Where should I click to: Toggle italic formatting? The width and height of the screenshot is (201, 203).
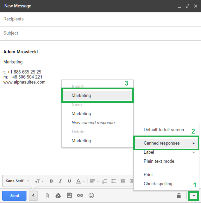[x=60, y=181]
